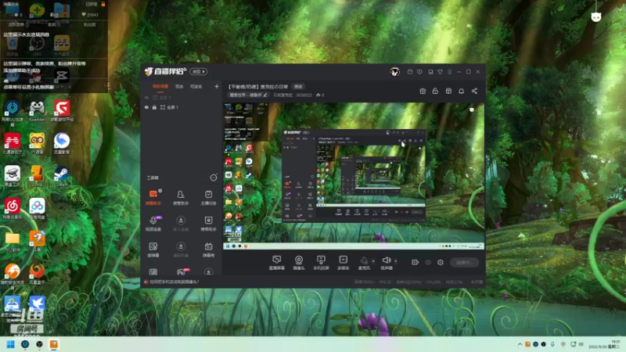This screenshot has width=626, height=352.
Task: Click the record video icon beside settings
Action: click(416, 262)
